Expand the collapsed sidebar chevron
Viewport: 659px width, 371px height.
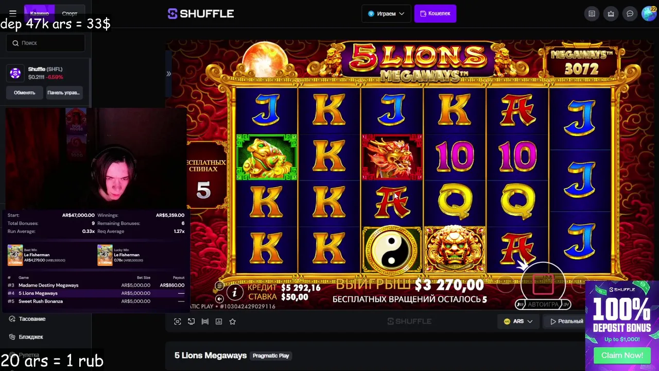tap(168, 74)
